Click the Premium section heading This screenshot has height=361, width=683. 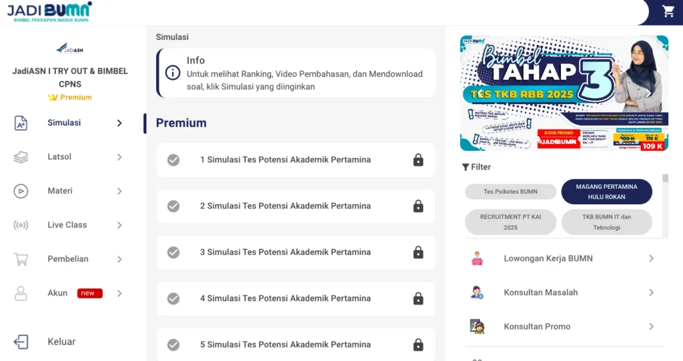click(x=181, y=123)
